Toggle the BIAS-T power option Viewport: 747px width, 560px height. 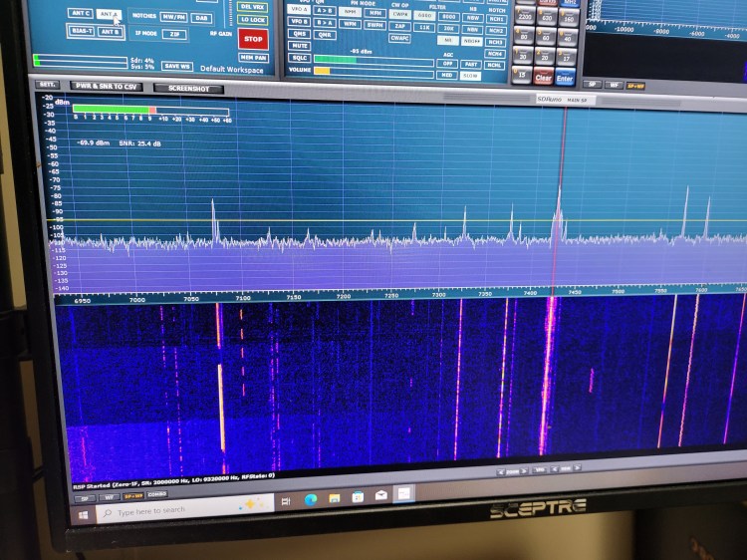click(x=81, y=31)
